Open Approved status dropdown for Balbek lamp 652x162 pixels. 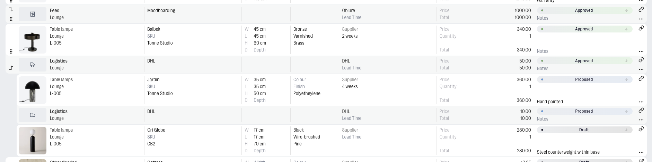(x=584, y=29)
